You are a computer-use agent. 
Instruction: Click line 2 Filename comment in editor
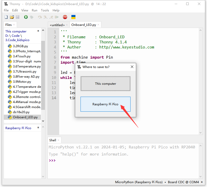[x=94, y=37]
